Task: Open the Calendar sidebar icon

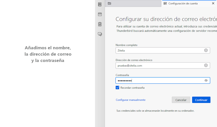Action: (x=100, y=14)
